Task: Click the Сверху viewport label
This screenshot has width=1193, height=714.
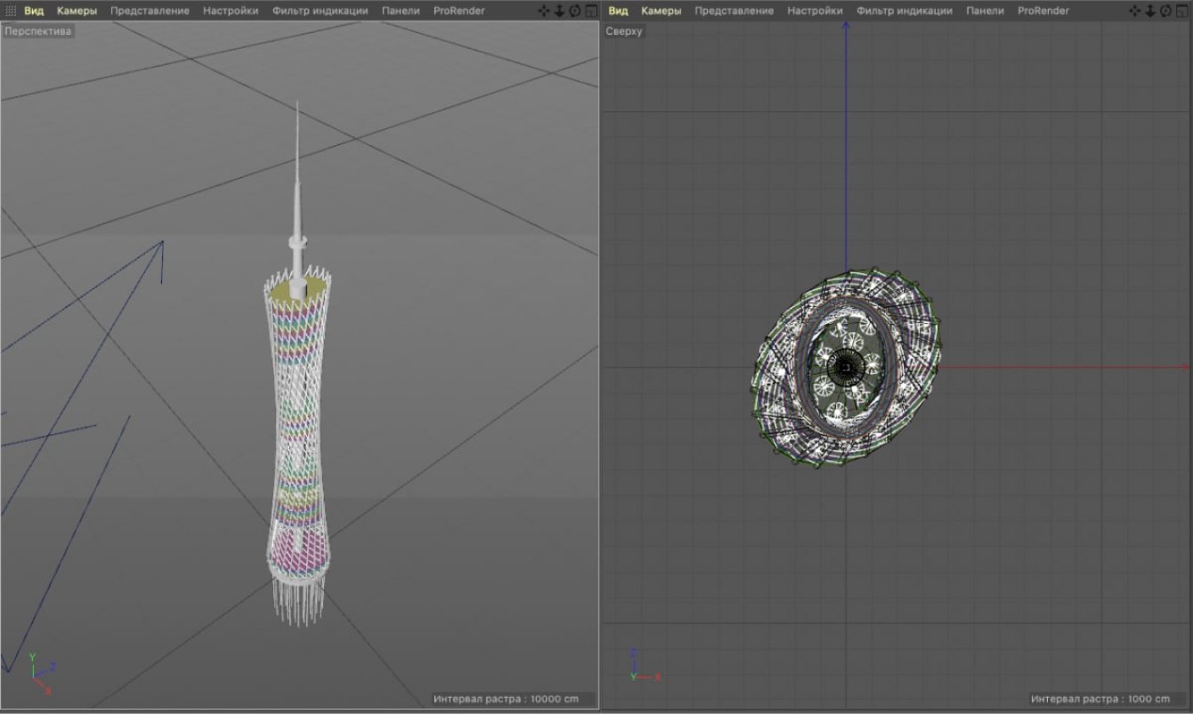Action: [624, 31]
